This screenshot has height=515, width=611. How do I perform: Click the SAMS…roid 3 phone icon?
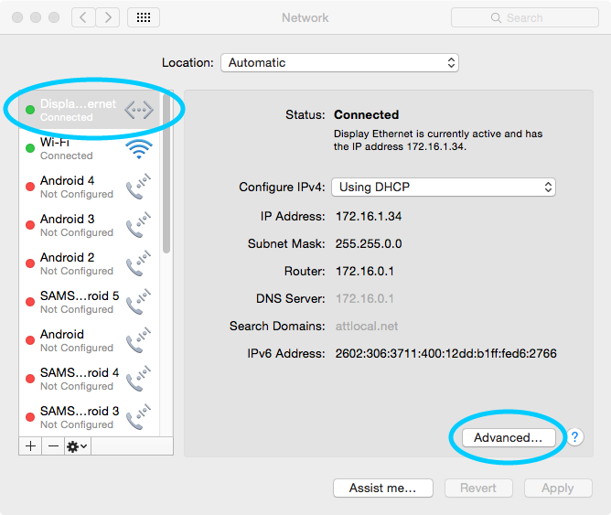[138, 417]
